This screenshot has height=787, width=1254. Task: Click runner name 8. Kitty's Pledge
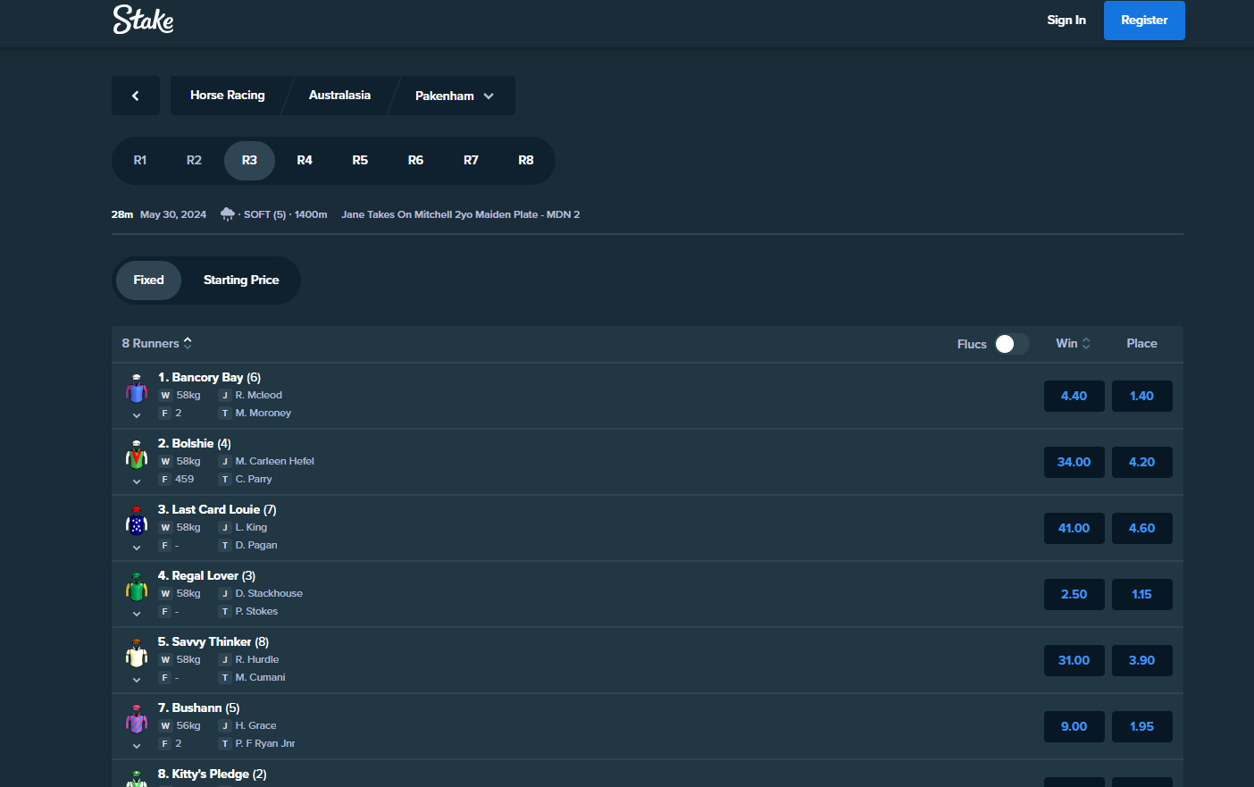212,774
